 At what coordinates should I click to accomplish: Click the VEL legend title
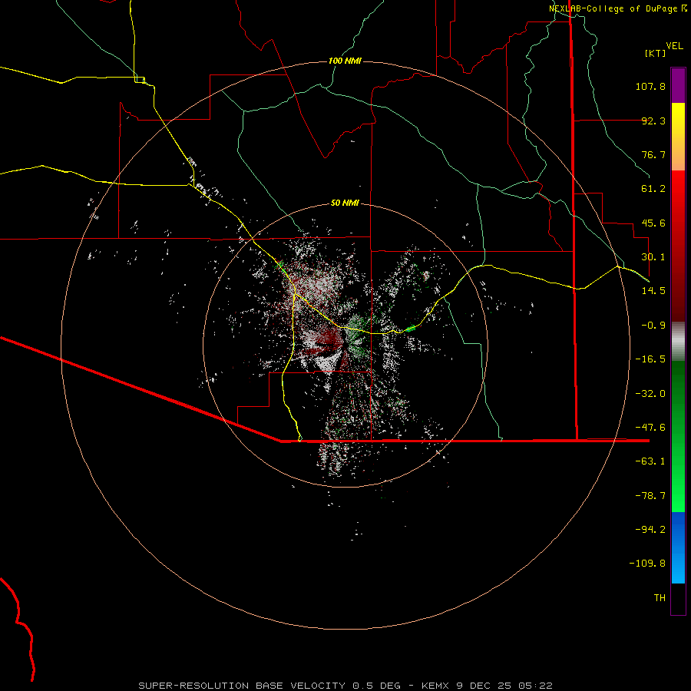675,46
